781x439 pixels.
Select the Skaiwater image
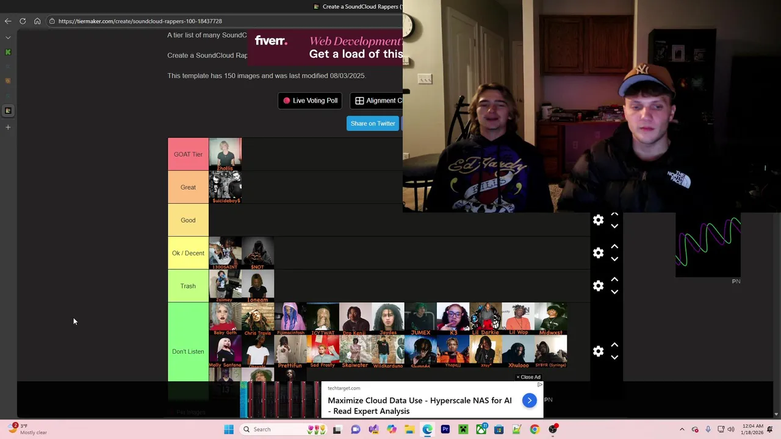pyautogui.click(x=355, y=352)
